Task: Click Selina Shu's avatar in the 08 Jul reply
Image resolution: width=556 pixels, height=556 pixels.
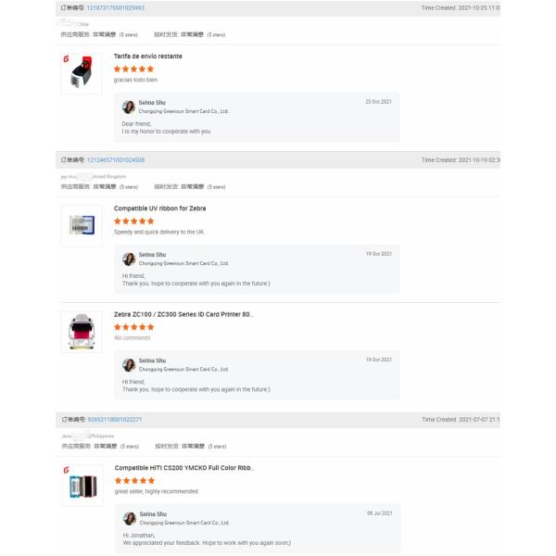Action: (x=130, y=519)
